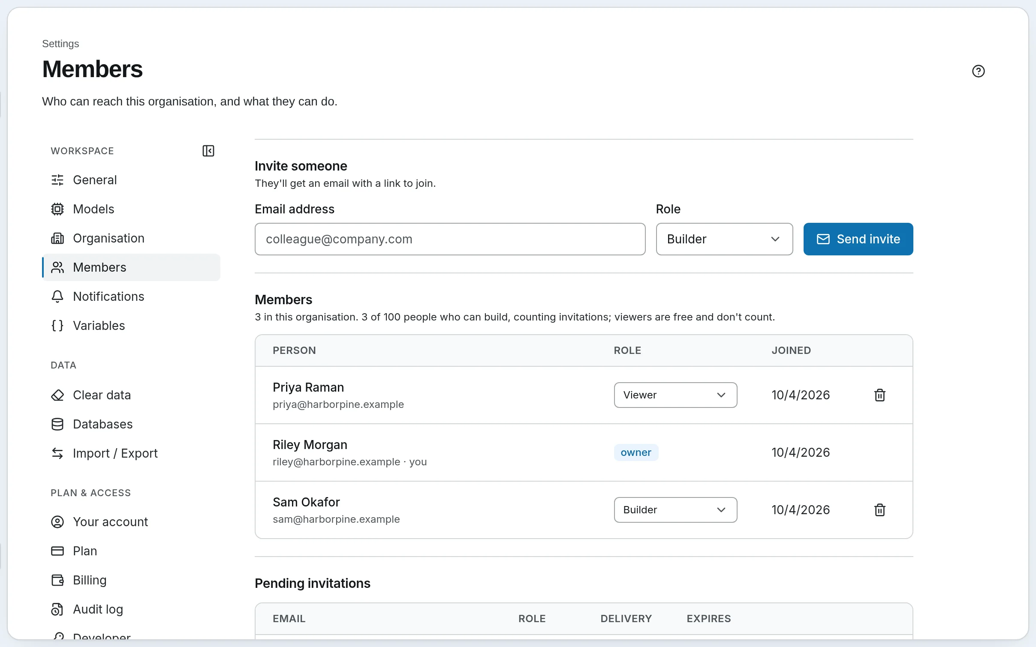Click the owner badge for Riley Morgan
The height and width of the screenshot is (647, 1036).
click(x=636, y=452)
